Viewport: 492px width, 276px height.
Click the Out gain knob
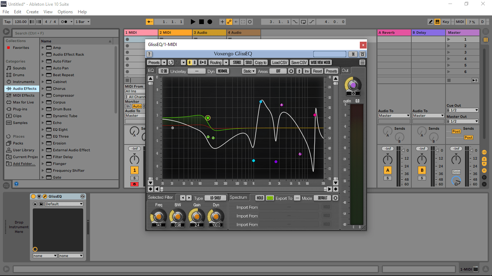353,85
